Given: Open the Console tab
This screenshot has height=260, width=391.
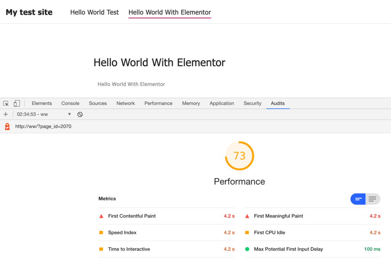Looking at the screenshot, I should [70, 104].
